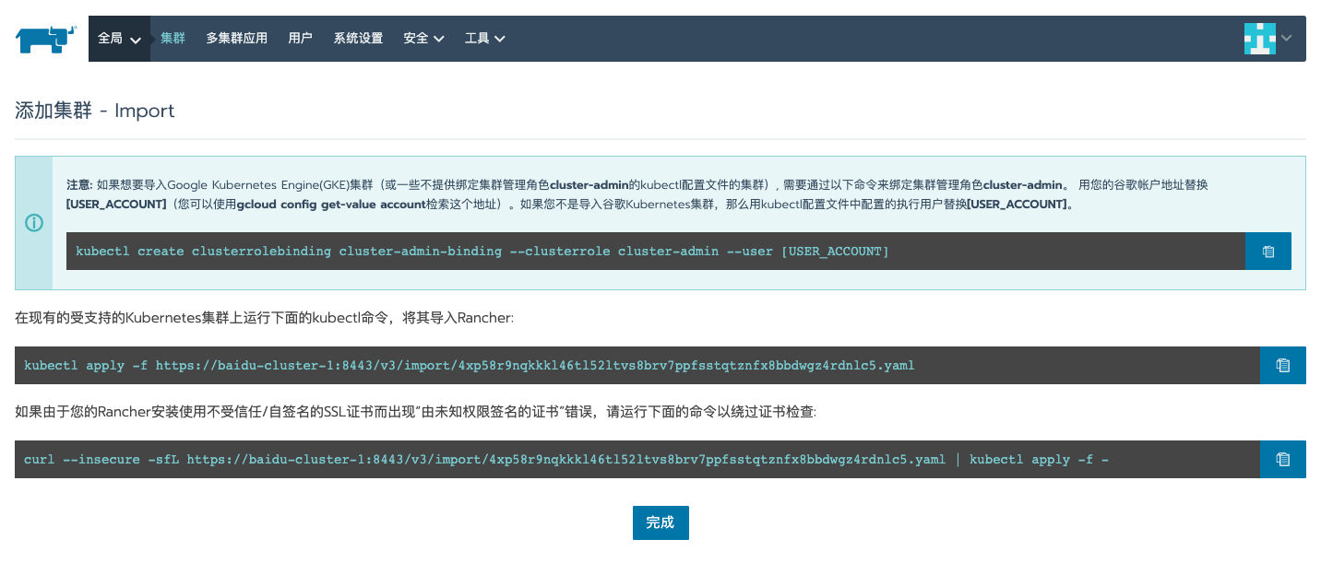Open the user avatar menu
Viewport: 1333px width, 563px height.
coord(1259,39)
